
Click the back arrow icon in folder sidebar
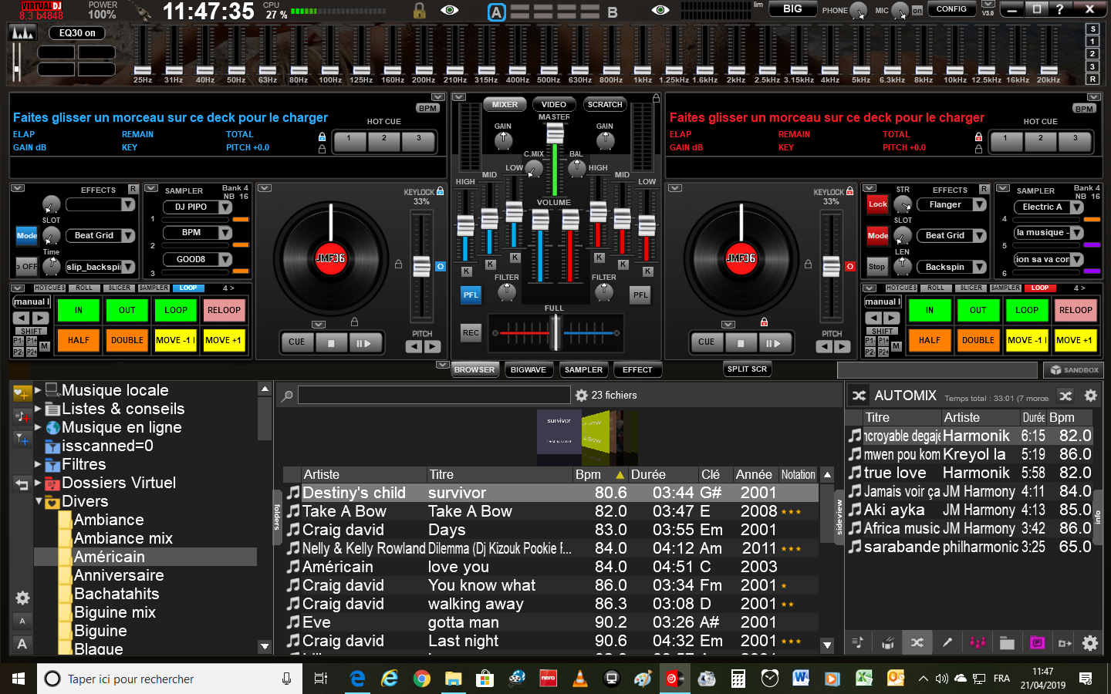tap(22, 484)
